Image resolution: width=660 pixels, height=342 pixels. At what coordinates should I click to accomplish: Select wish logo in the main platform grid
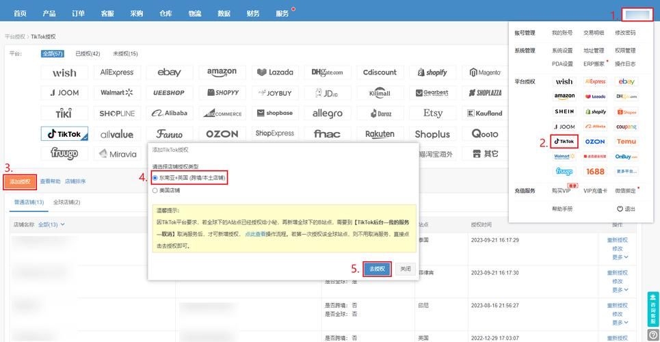pos(64,73)
